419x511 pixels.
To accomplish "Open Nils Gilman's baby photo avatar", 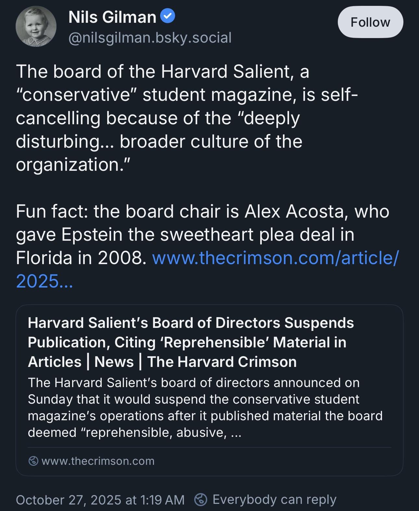I will [36, 26].
